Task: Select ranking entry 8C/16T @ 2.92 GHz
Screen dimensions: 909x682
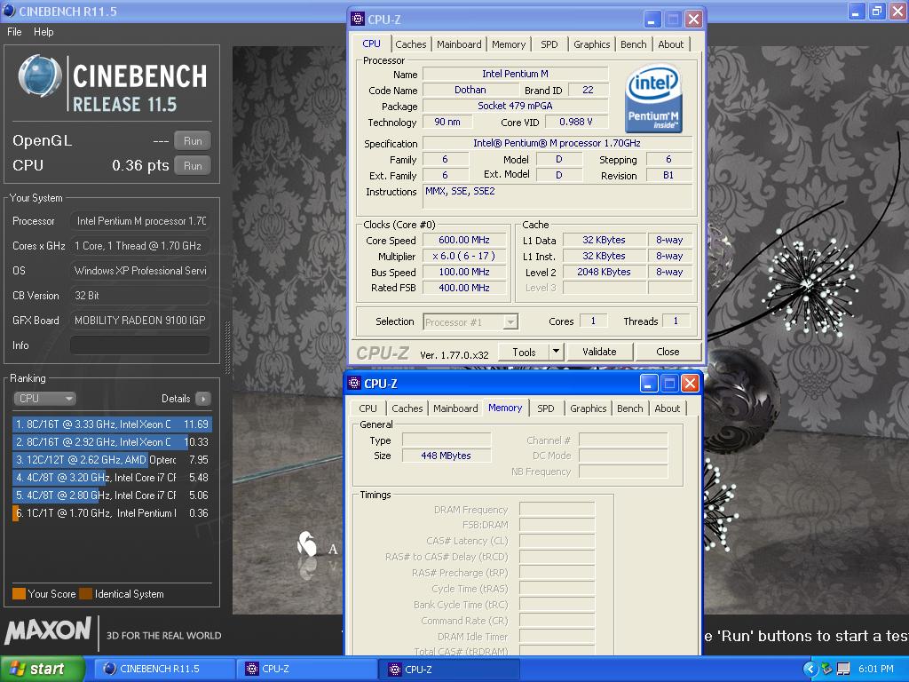Action: point(112,442)
